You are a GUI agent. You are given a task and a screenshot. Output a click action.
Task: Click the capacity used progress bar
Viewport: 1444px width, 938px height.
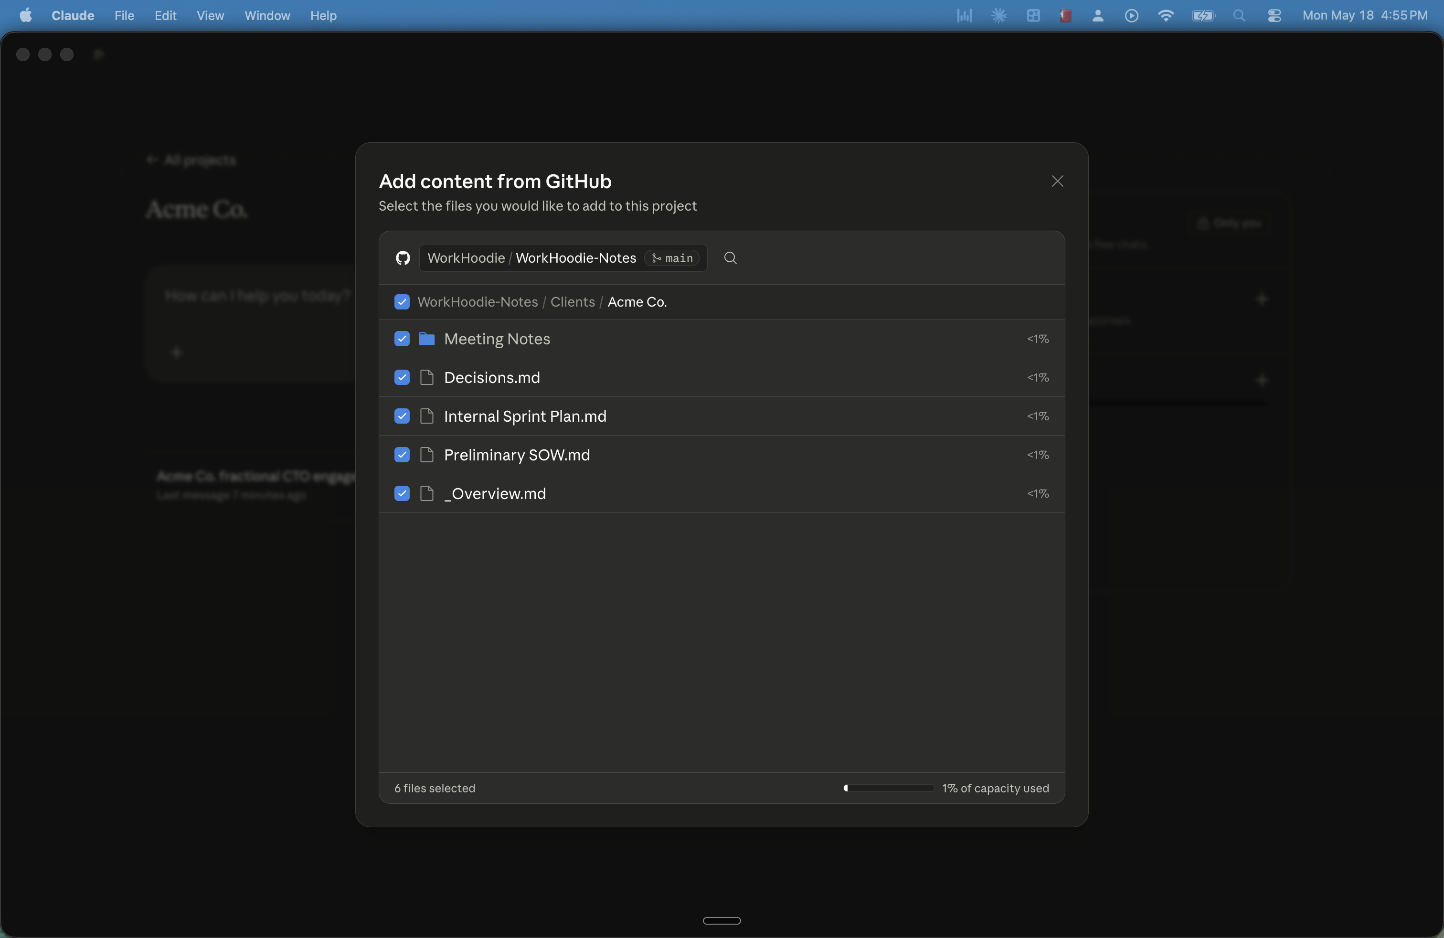(888, 788)
